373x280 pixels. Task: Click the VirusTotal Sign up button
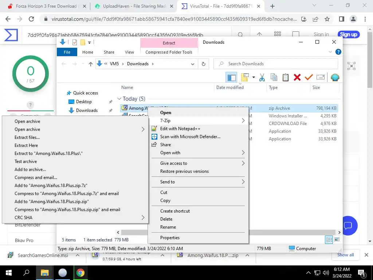349,35
